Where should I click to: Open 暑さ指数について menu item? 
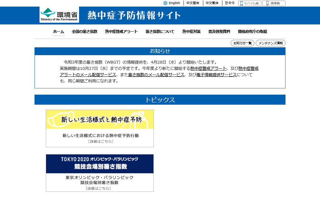click(160, 32)
